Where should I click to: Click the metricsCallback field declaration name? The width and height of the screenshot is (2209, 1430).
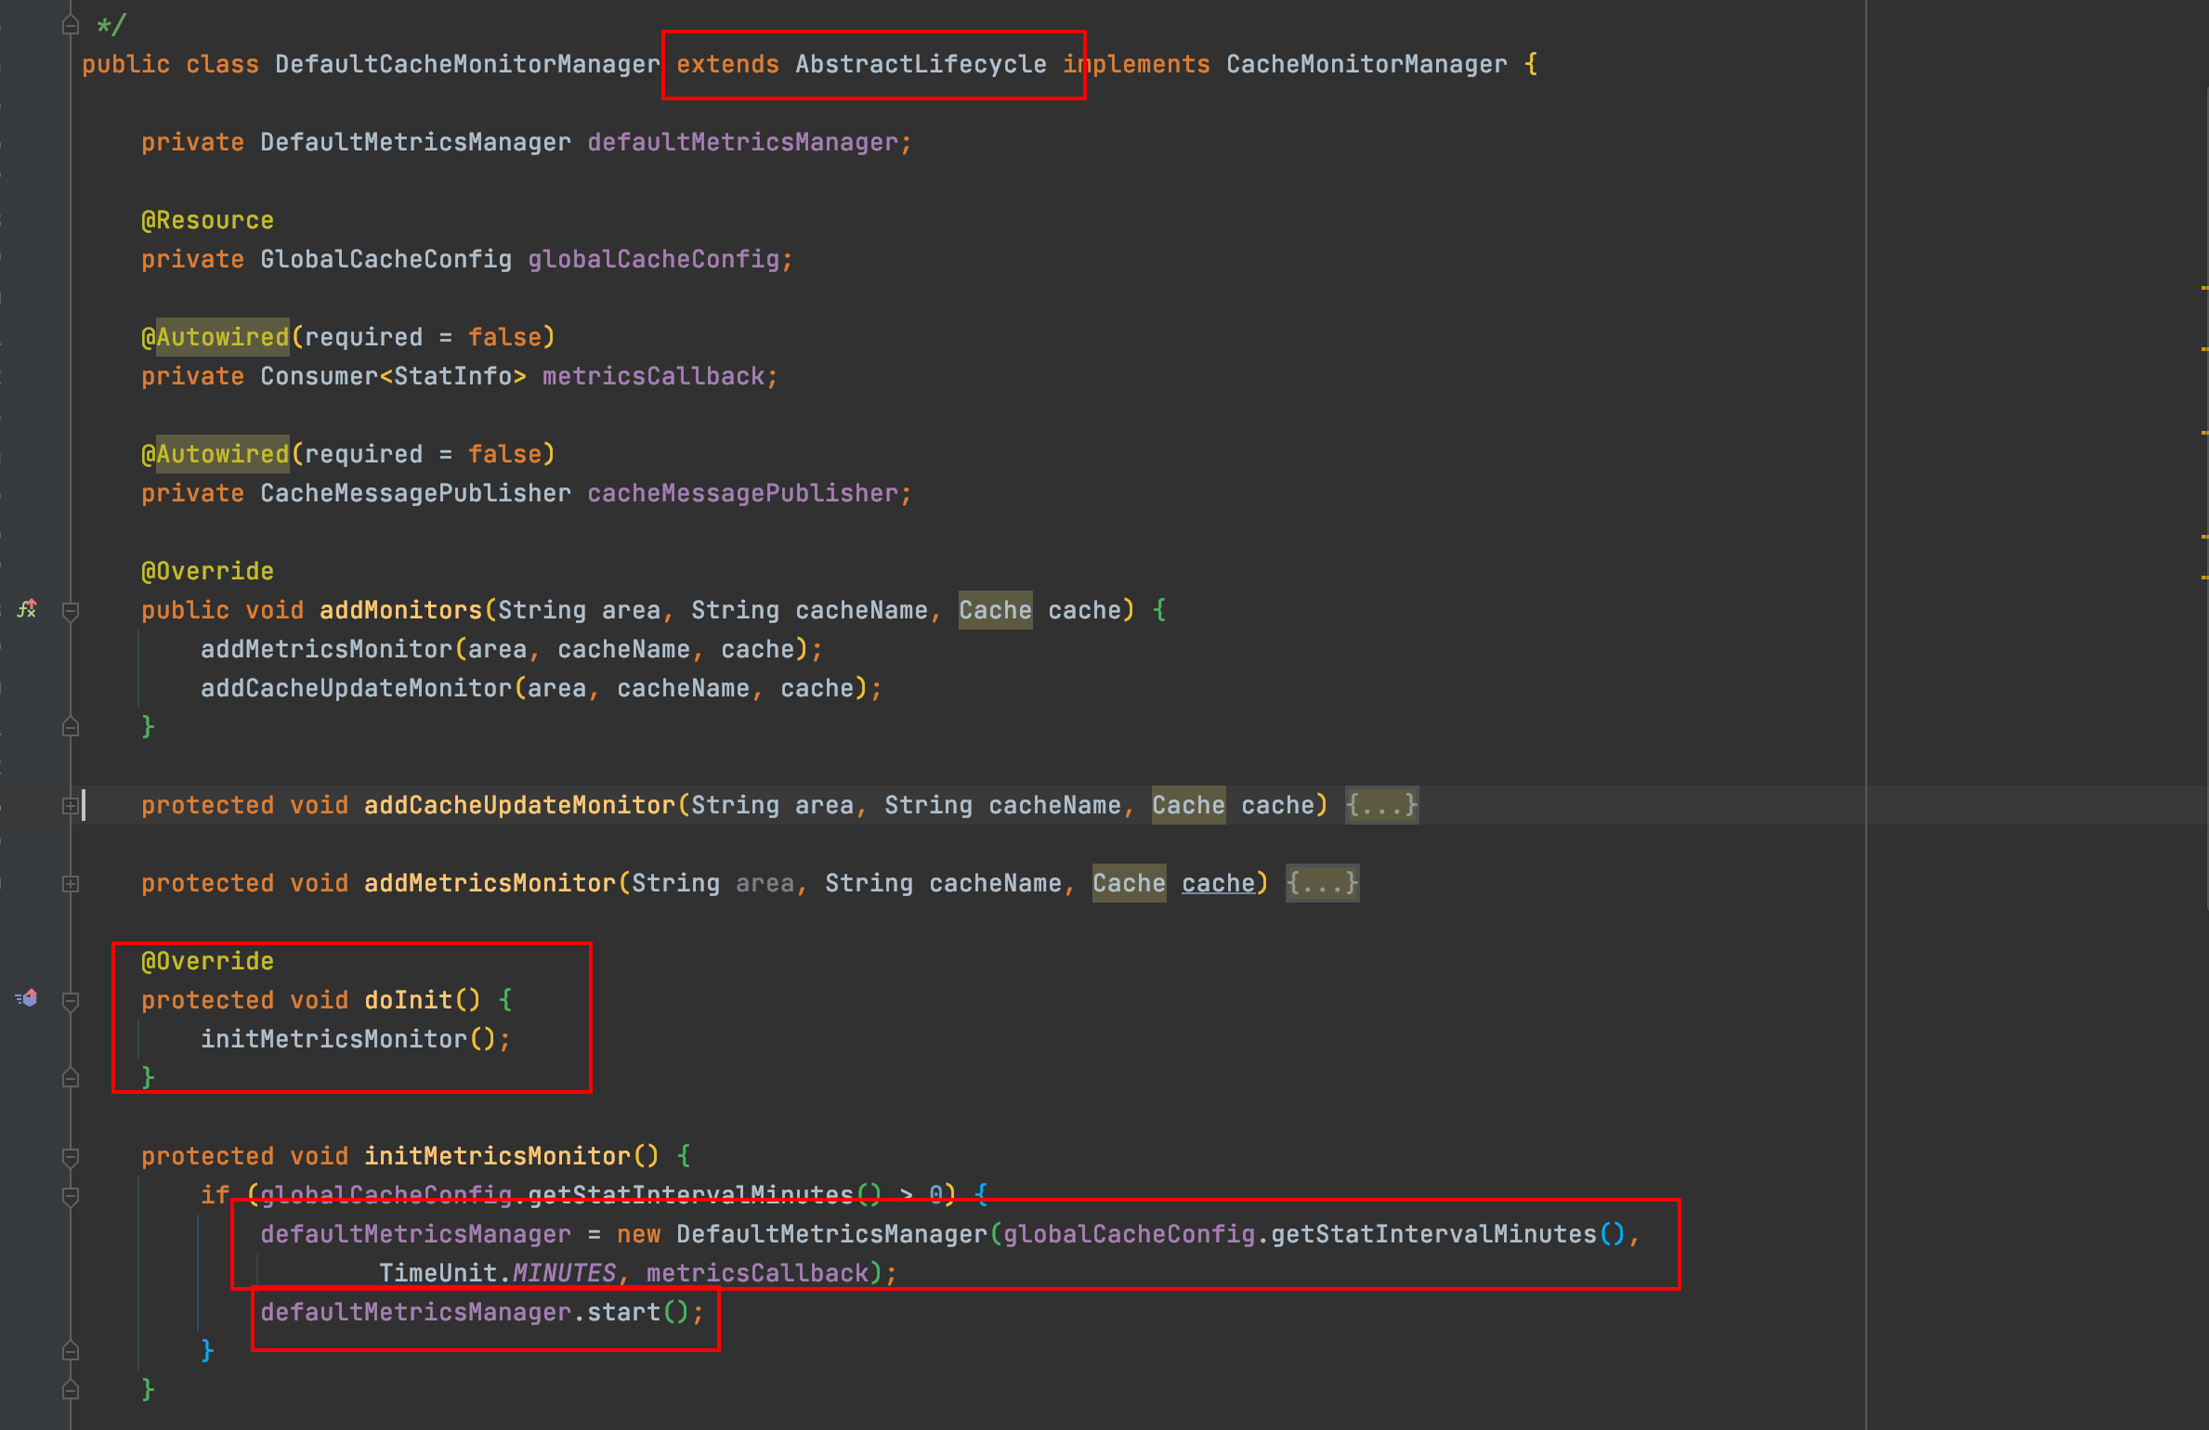click(x=653, y=376)
